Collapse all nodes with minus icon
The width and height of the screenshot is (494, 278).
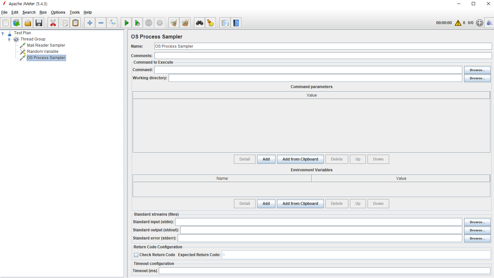point(101,23)
